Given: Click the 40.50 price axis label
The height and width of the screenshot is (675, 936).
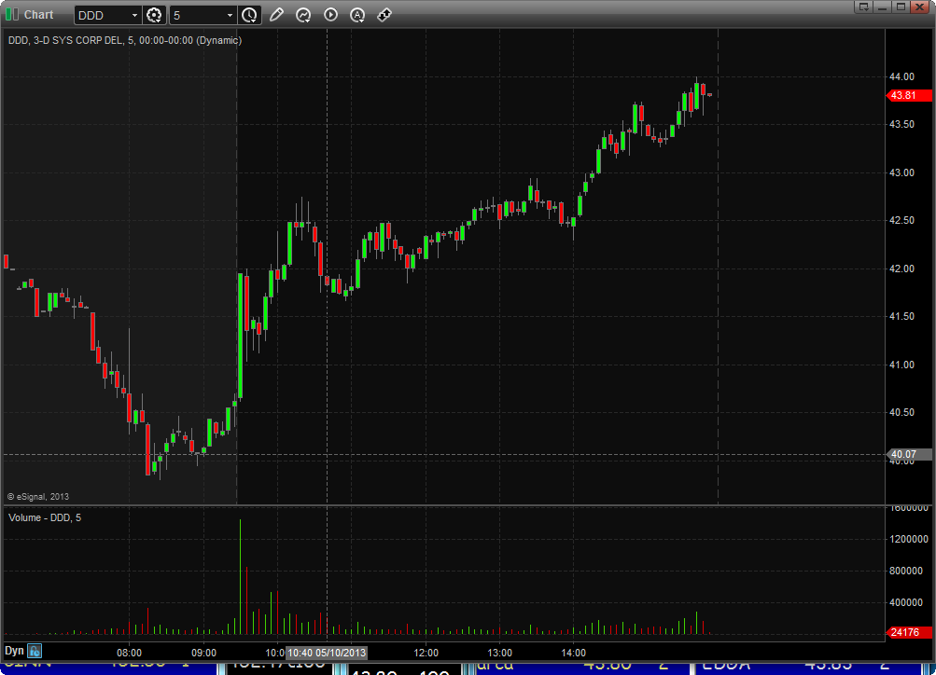Looking at the screenshot, I should (x=902, y=412).
